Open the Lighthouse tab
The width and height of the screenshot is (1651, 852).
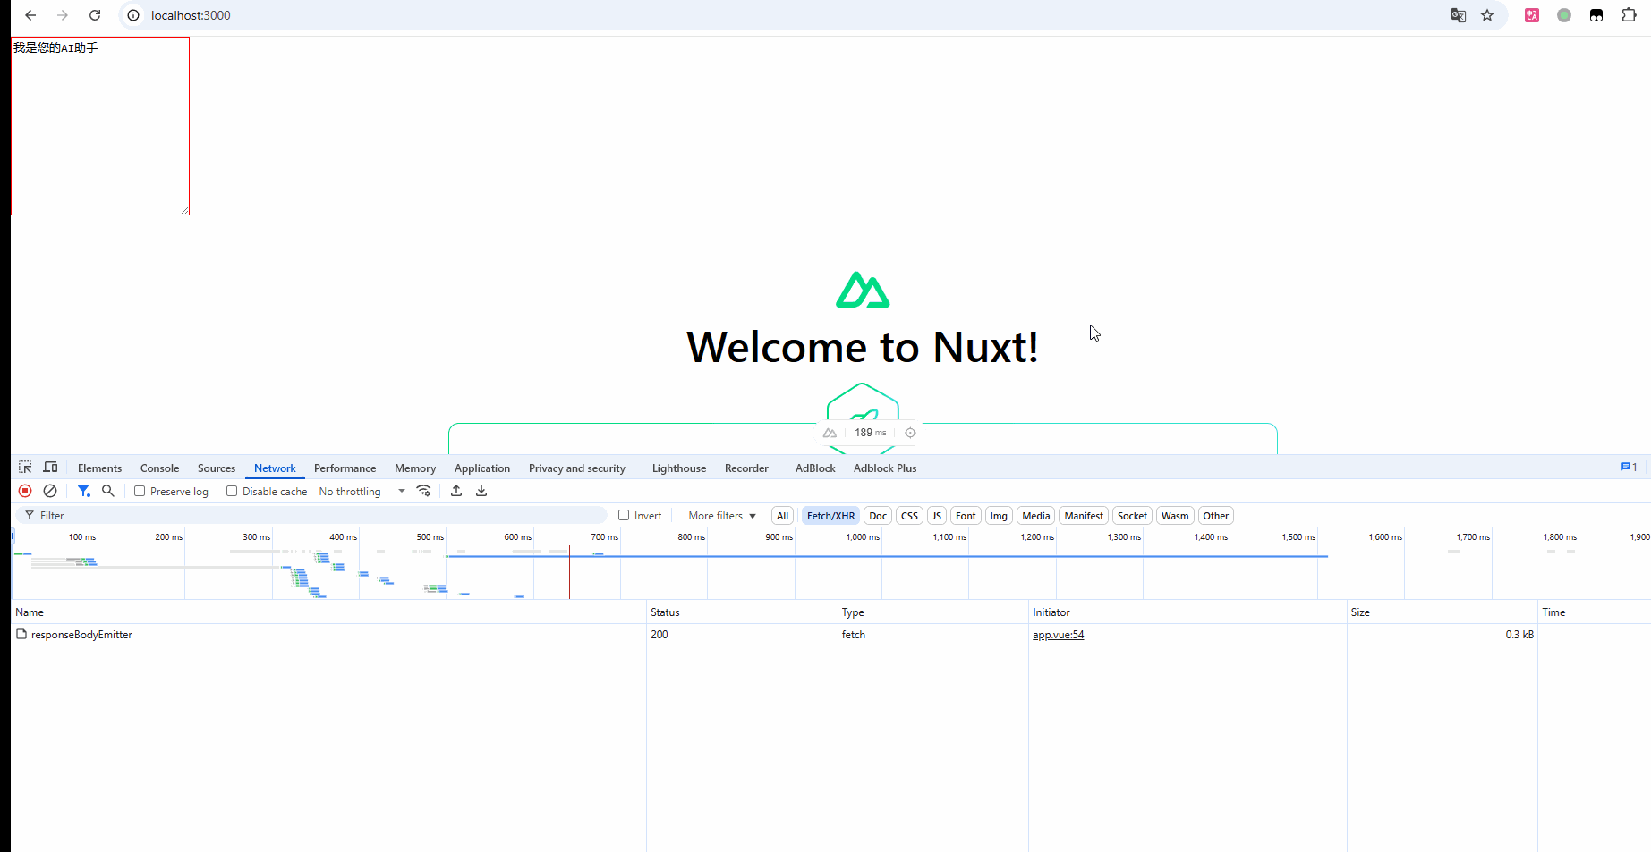click(x=679, y=468)
